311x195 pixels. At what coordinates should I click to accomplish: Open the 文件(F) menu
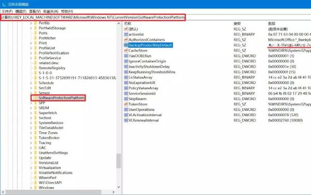(x=7, y=11)
